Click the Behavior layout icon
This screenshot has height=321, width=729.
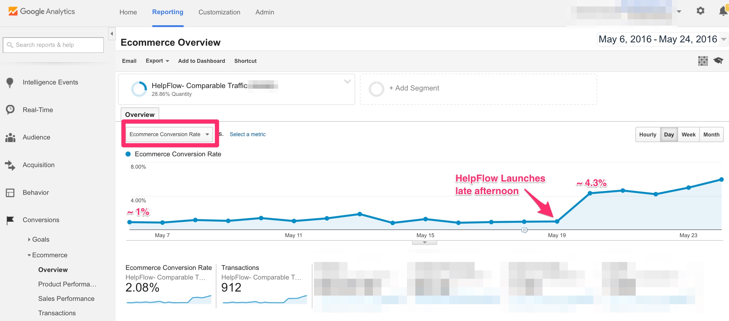[10, 193]
